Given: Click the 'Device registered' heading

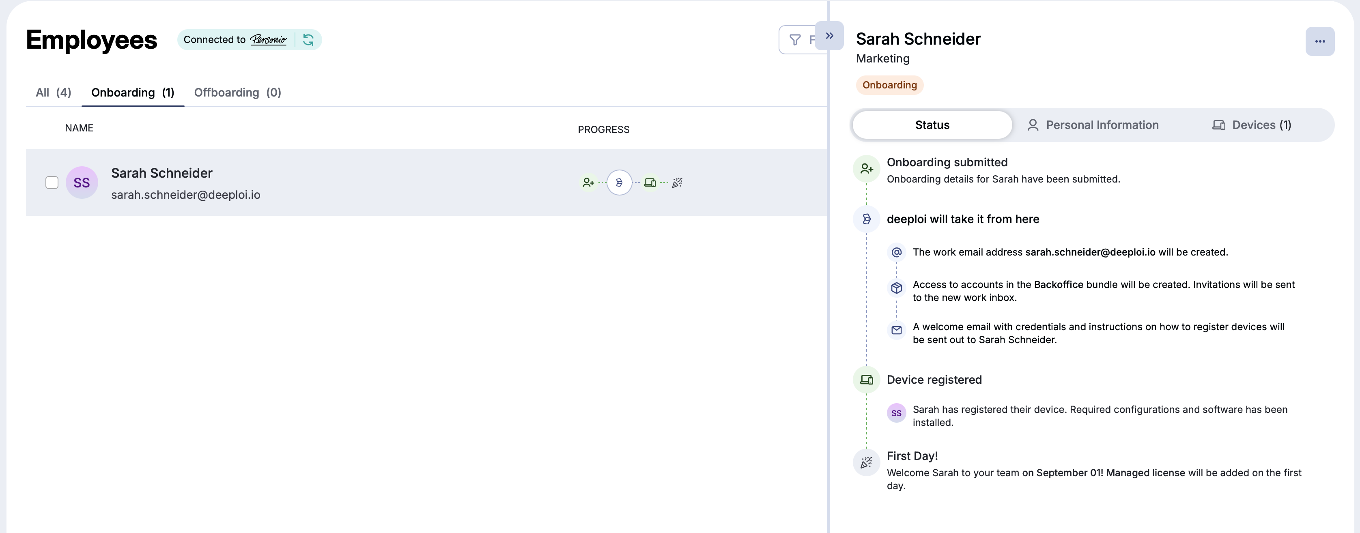Looking at the screenshot, I should pyautogui.click(x=934, y=380).
